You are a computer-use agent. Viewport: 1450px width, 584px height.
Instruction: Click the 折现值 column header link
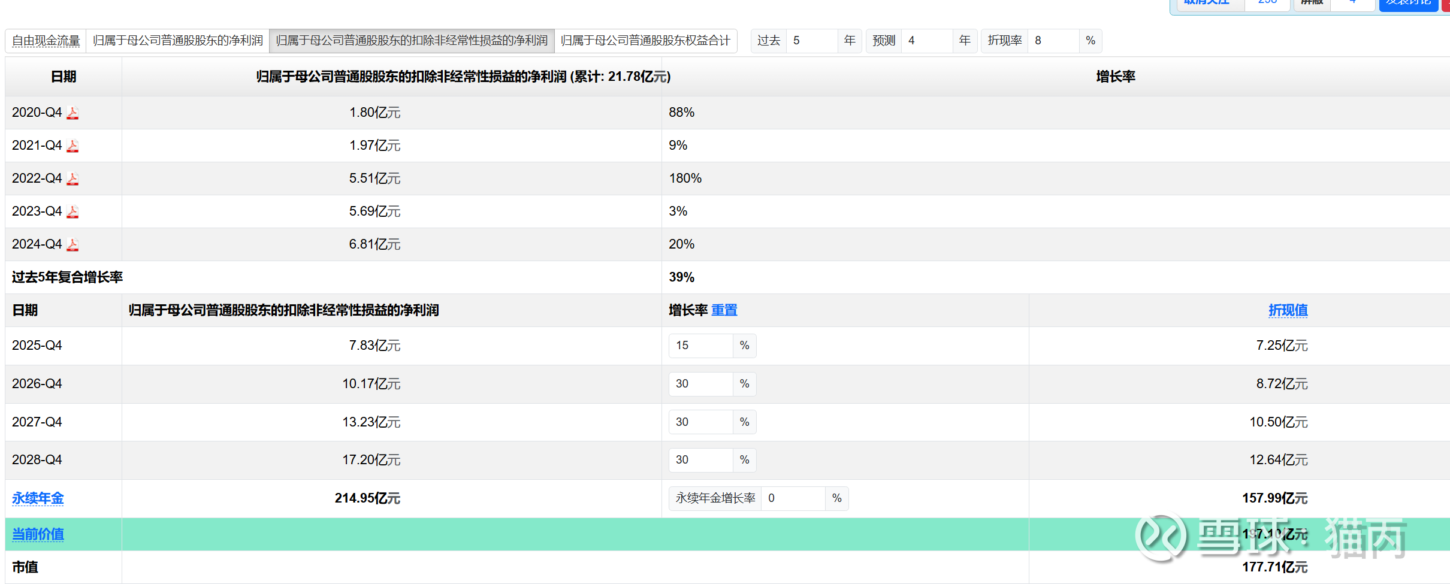coord(1288,310)
